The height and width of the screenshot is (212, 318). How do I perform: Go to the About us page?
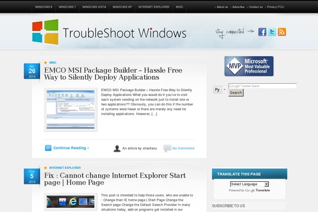[x=222, y=7]
